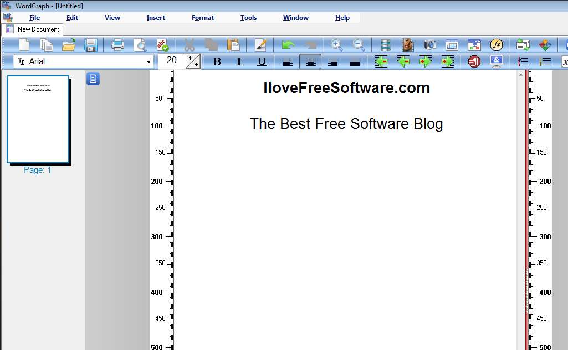This screenshot has height=350, width=568.
Task: Select the New Document tab
Action: click(33, 29)
